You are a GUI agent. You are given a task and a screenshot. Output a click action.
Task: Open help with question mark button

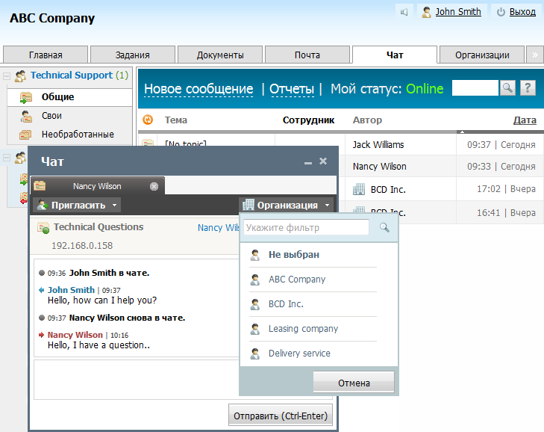pos(528,88)
